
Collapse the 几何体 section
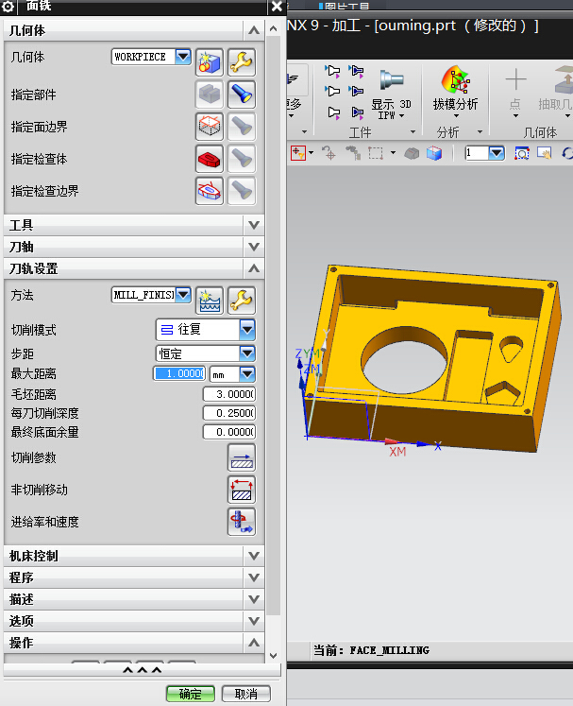[254, 30]
